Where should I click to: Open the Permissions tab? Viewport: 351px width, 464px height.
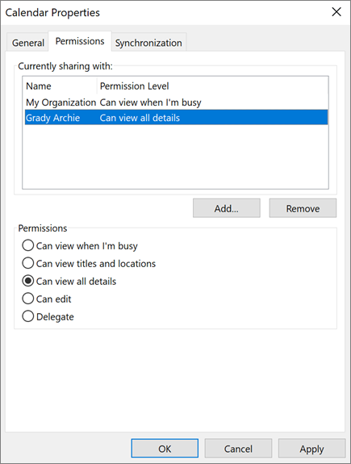80,41
